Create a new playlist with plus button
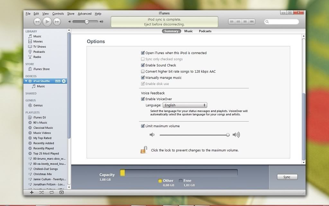Viewport: 329px width, 206px height. tap(32, 192)
